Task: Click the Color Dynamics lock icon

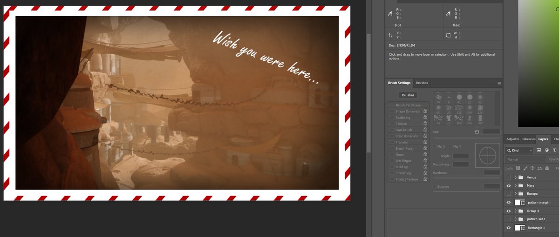Action: (x=425, y=136)
